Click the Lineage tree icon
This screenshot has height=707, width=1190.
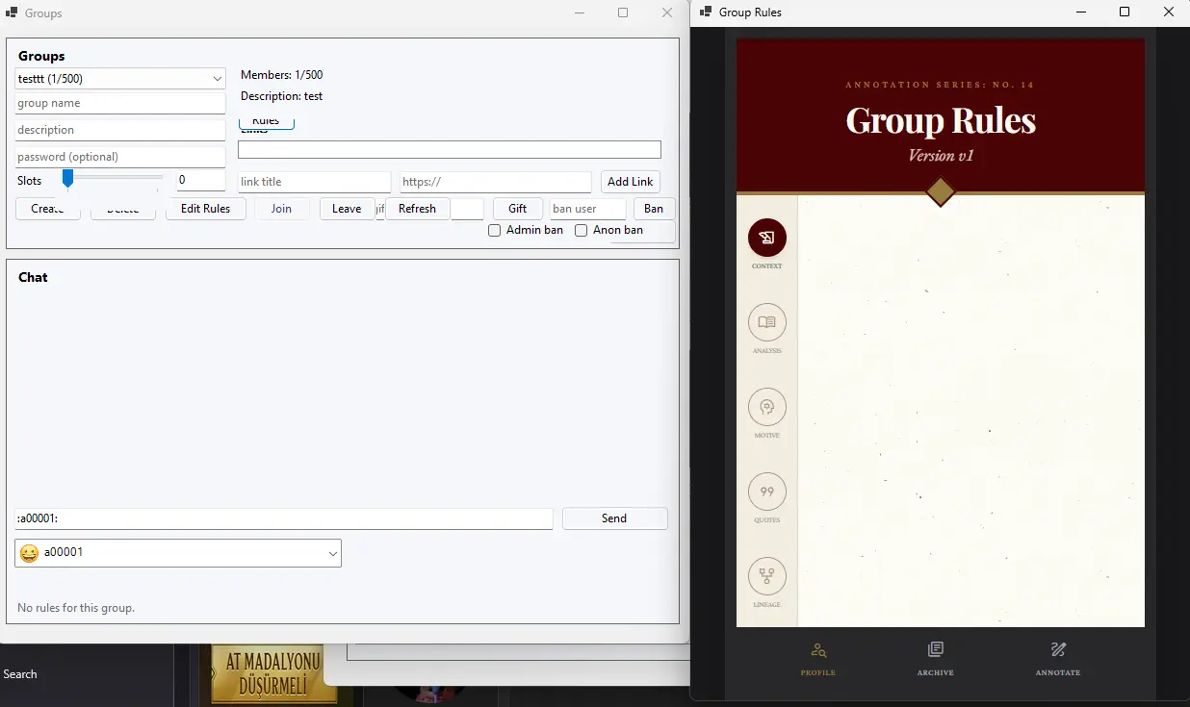pos(766,576)
